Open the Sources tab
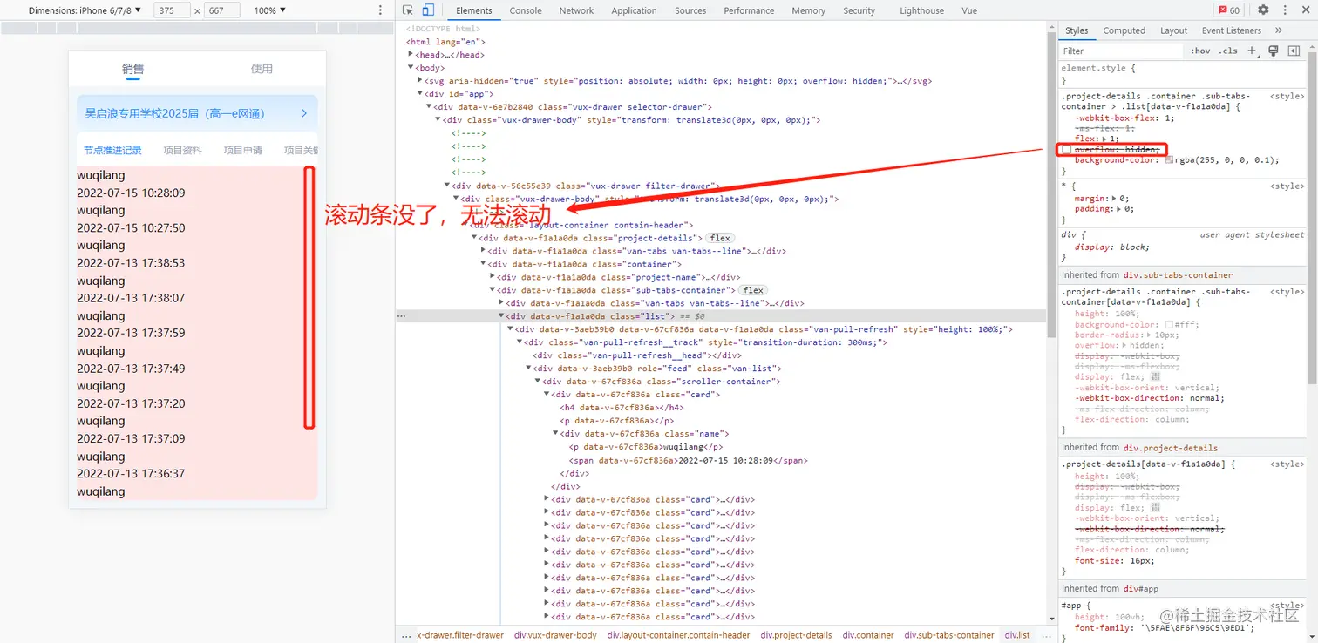The image size is (1318, 643). 690,10
